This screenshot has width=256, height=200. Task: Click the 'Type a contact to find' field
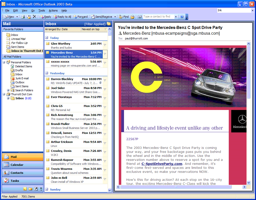pos(158,17)
